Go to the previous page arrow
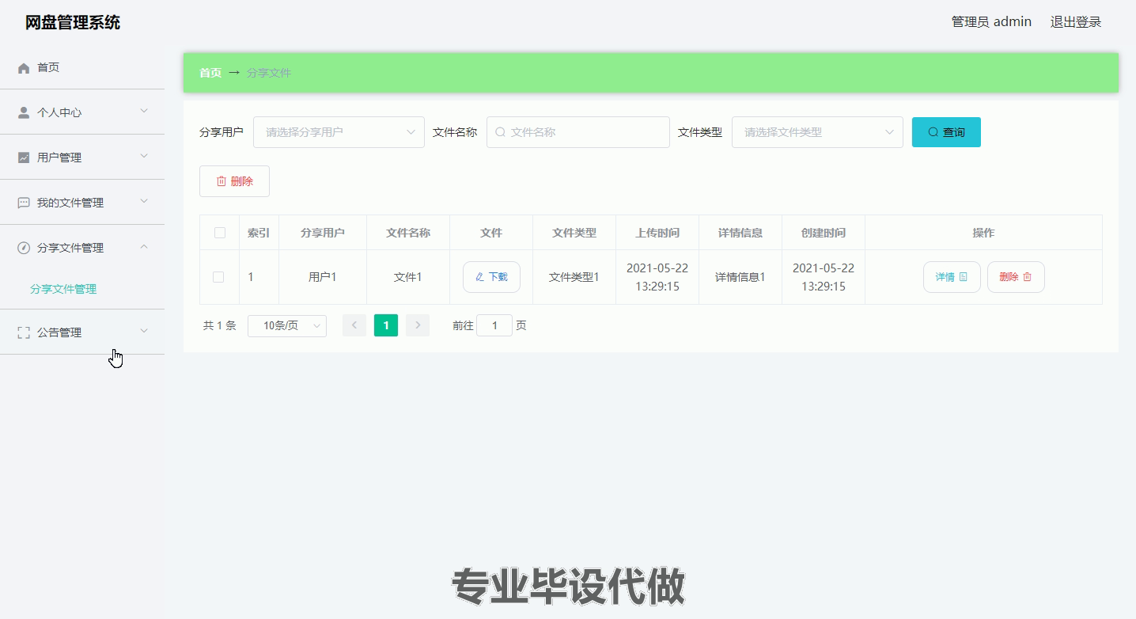1136x619 pixels. click(354, 325)
